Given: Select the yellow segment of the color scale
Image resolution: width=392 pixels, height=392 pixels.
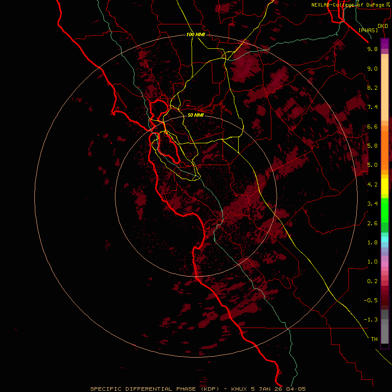Looking at the screenshot, I should point(385,186).
